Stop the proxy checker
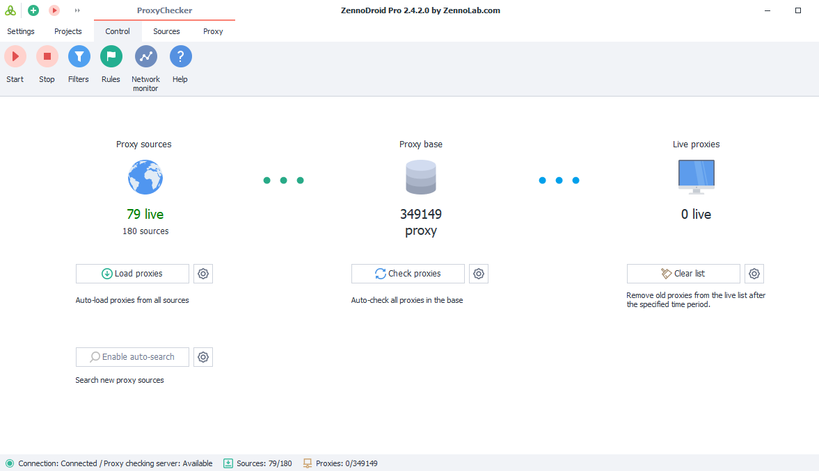This screenshot has height=471, width=819. [47, 56]
